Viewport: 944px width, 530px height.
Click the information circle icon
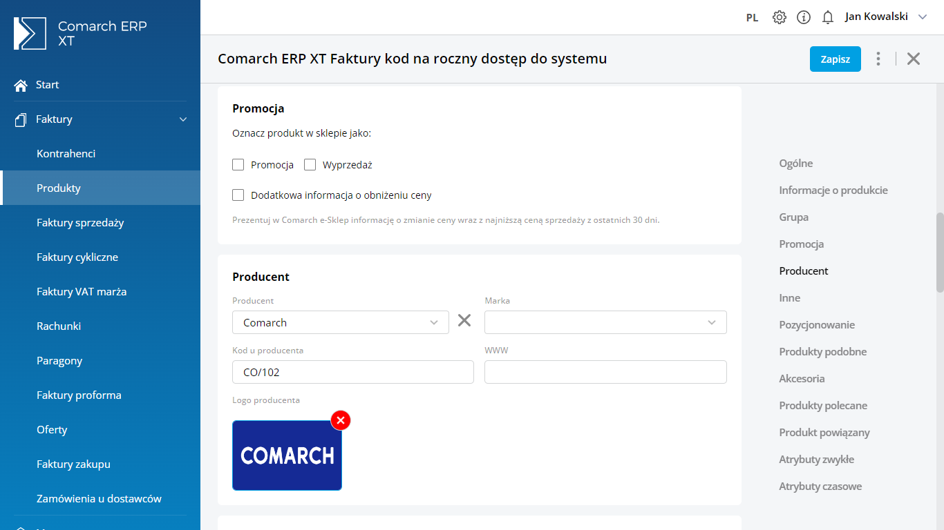pyautogui.click(x=804, y=17)
